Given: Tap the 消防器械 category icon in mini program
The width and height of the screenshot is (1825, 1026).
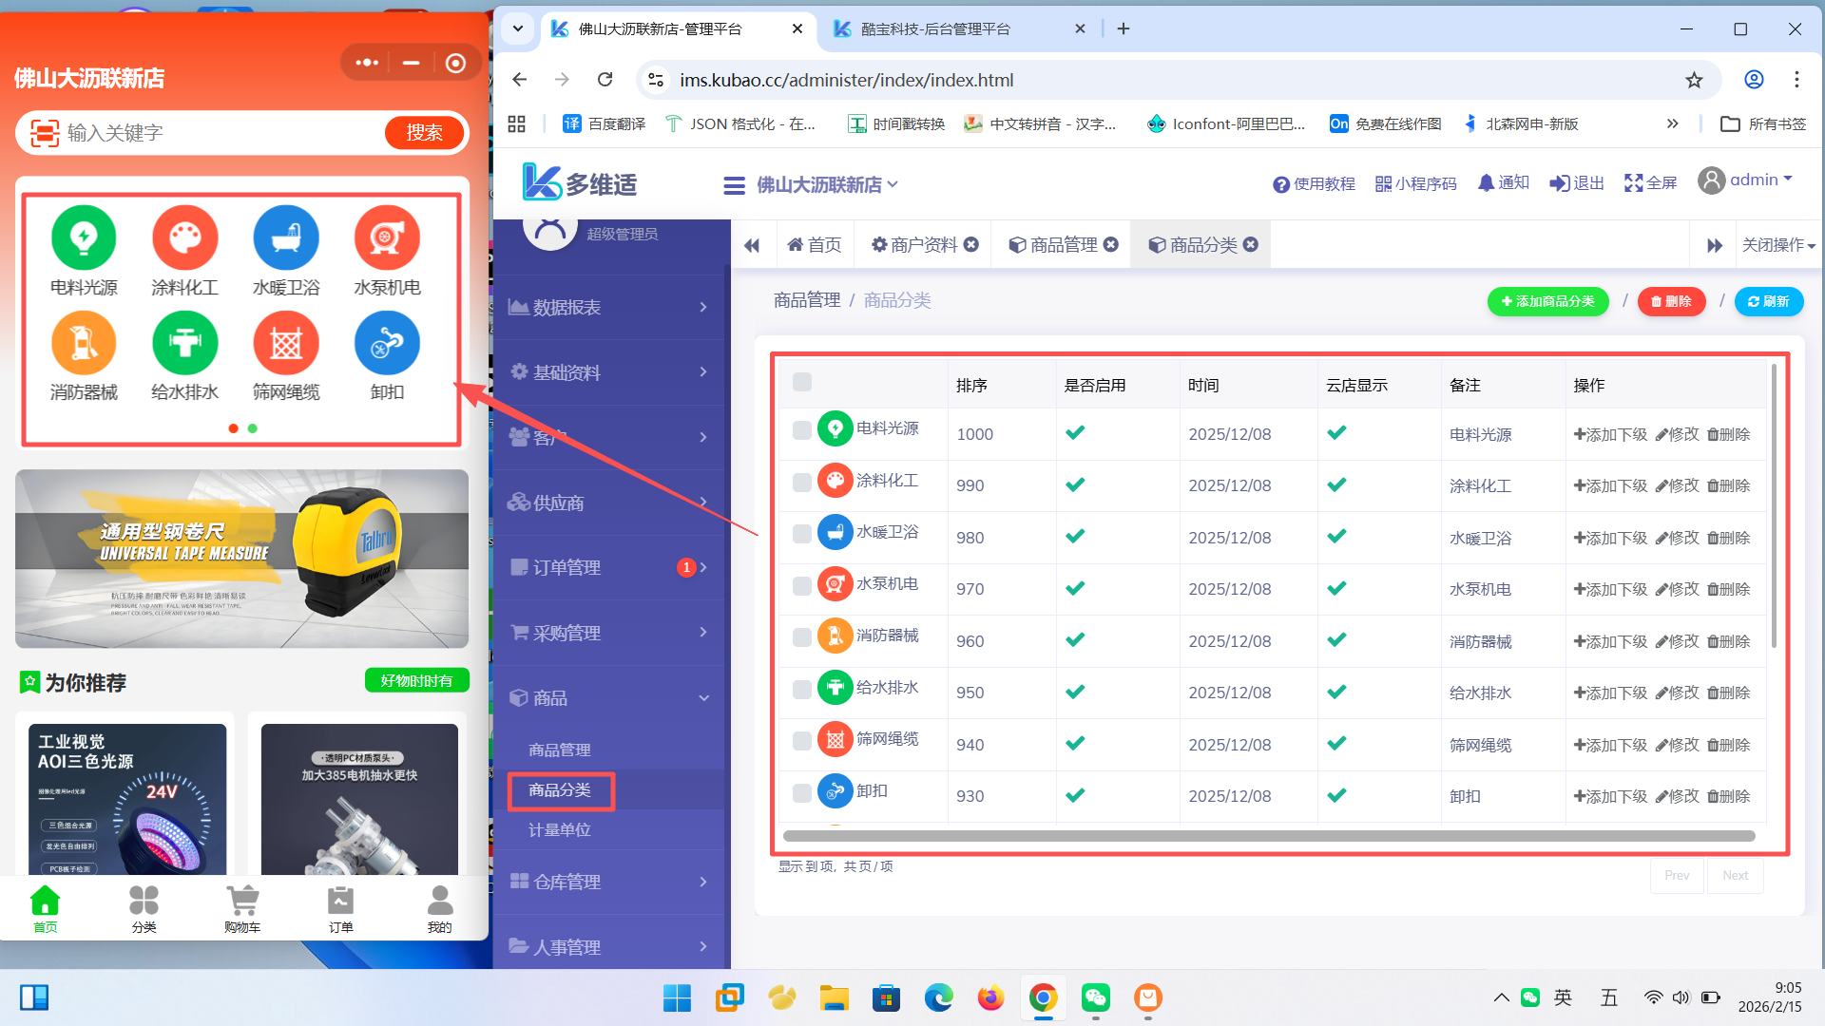Looking at the screenshot, I should pos(84,343).
